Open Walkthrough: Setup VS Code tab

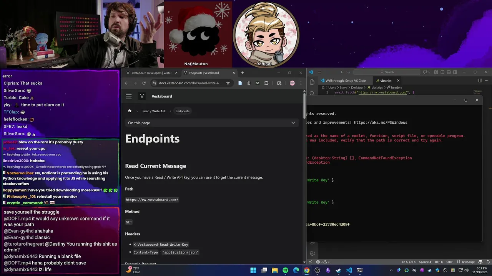346,80
